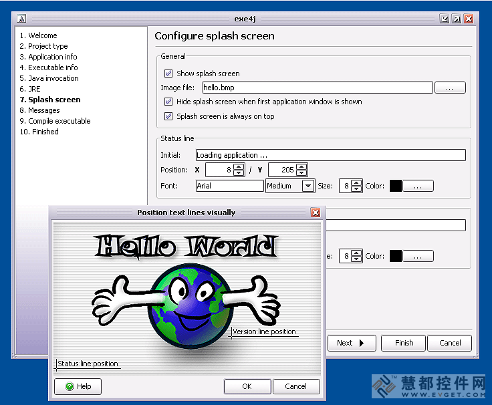
Task: Click the X position value field
Action: point(220,170)
